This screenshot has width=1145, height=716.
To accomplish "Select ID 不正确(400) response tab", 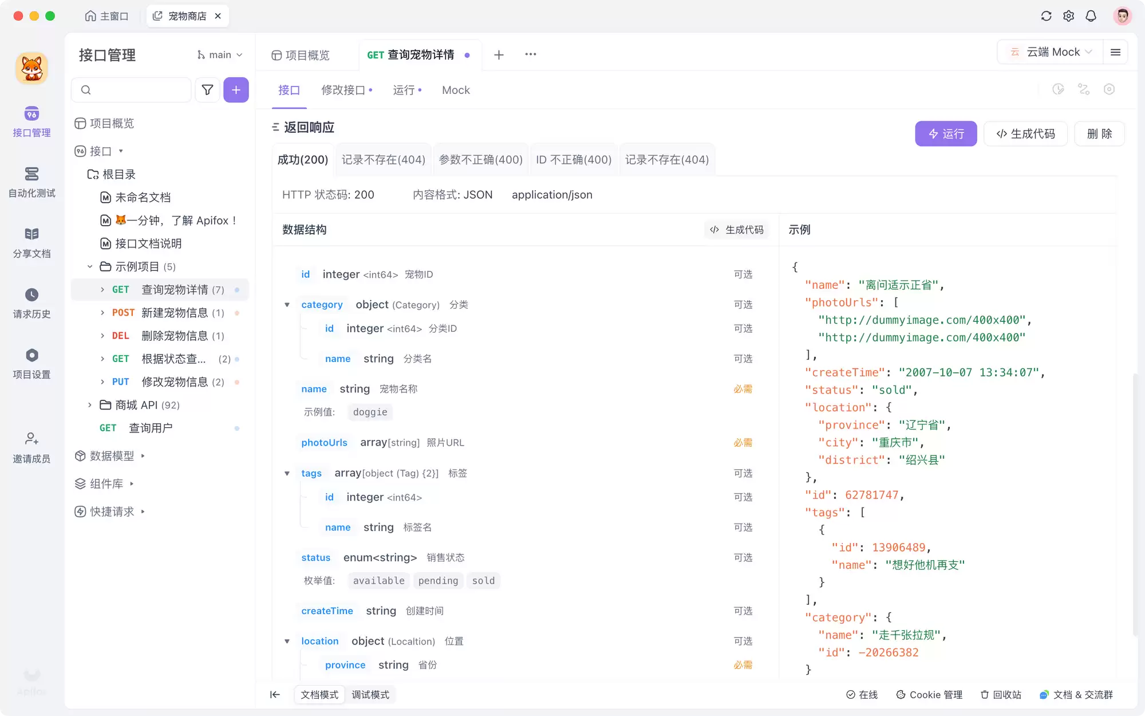I will click(574, 160).
